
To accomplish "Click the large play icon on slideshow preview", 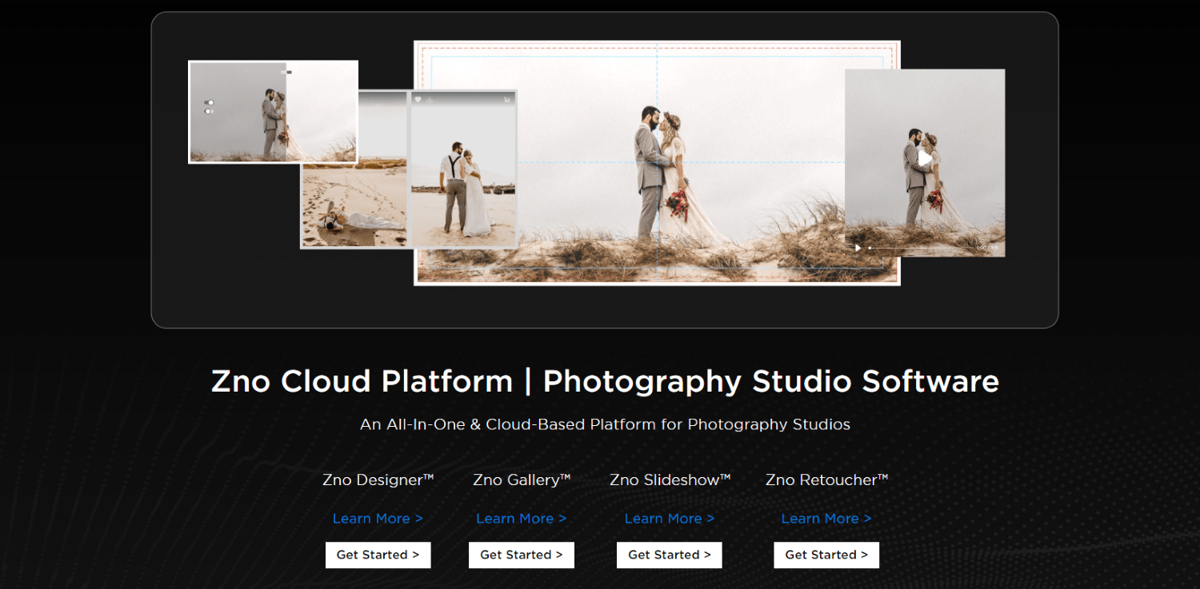I will [x=925, y=158].
